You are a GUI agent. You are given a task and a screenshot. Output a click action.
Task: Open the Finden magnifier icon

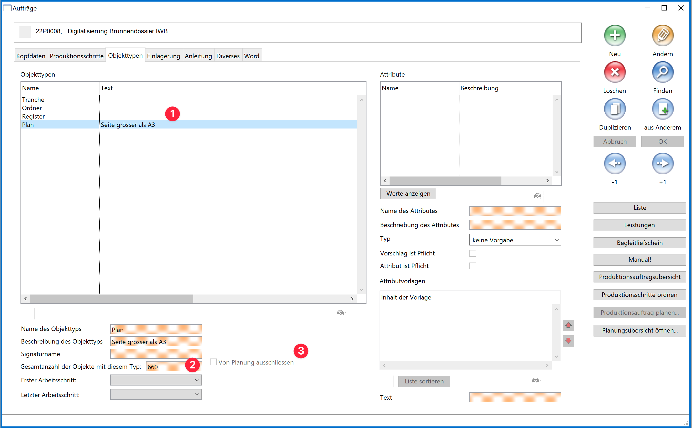662,72
